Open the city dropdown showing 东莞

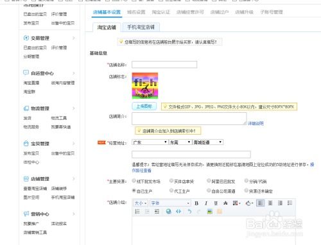click(180, 142)
